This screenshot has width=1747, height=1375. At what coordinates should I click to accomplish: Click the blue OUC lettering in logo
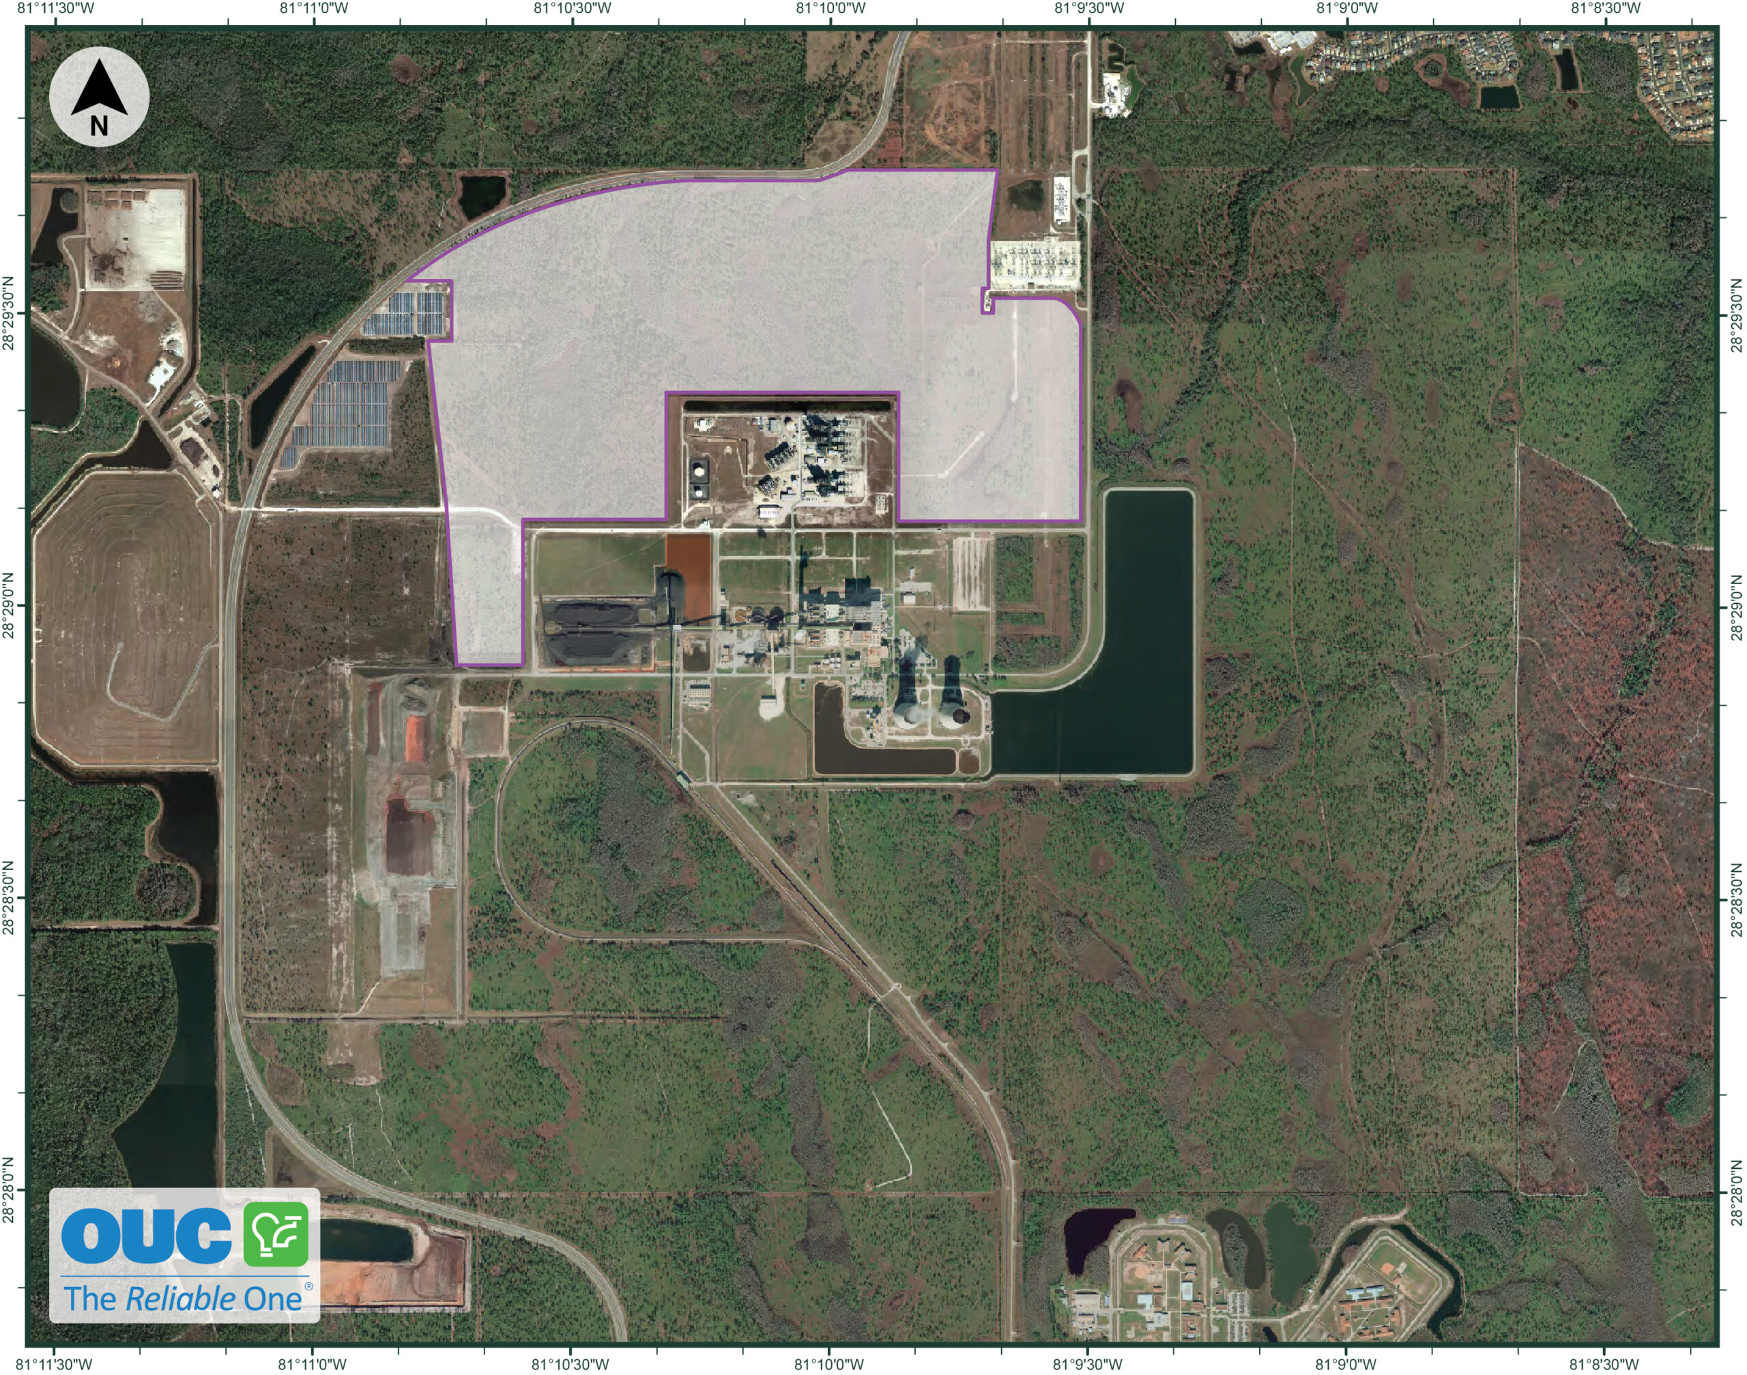pyautogui.click(x=147, y=1236)
